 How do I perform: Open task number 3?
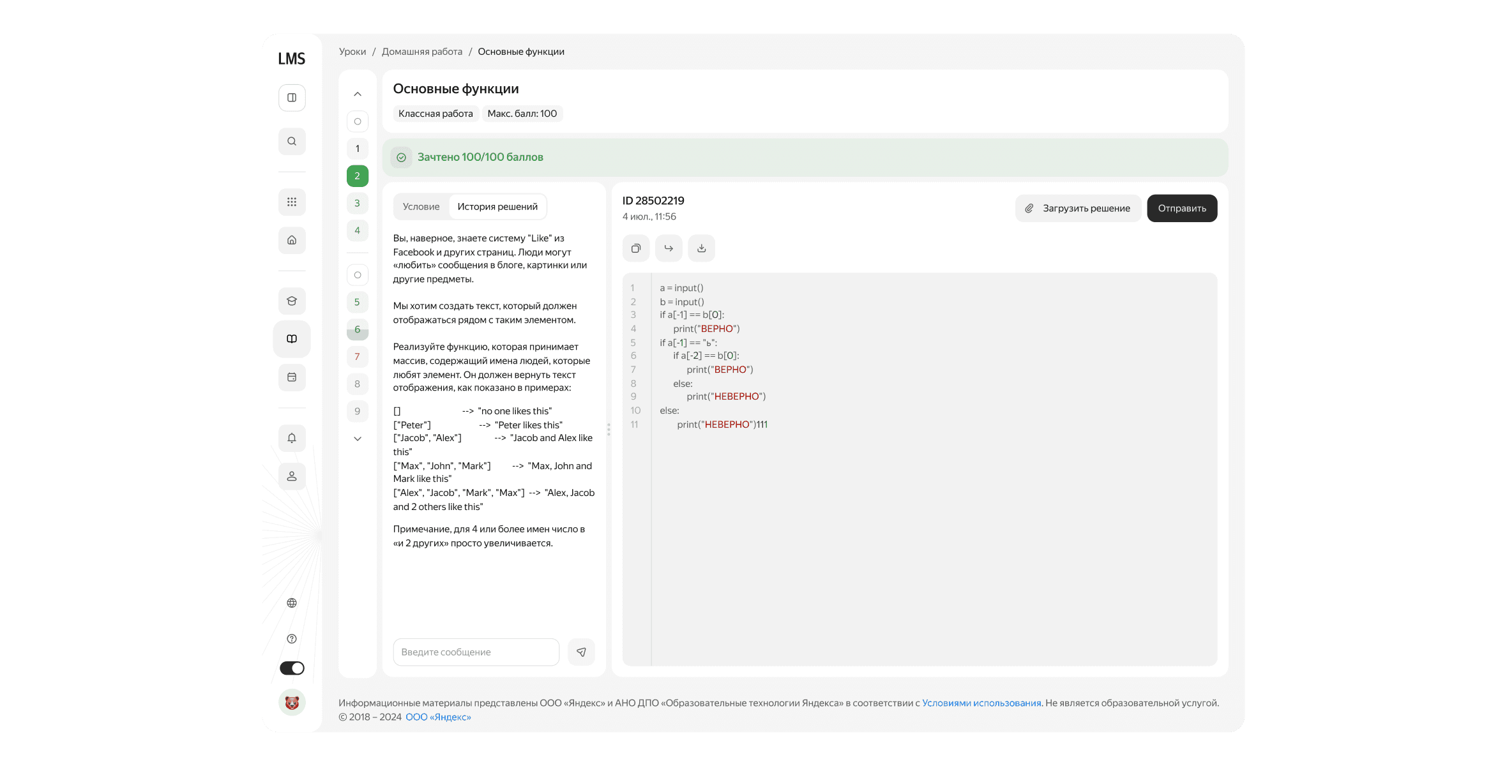358,204
